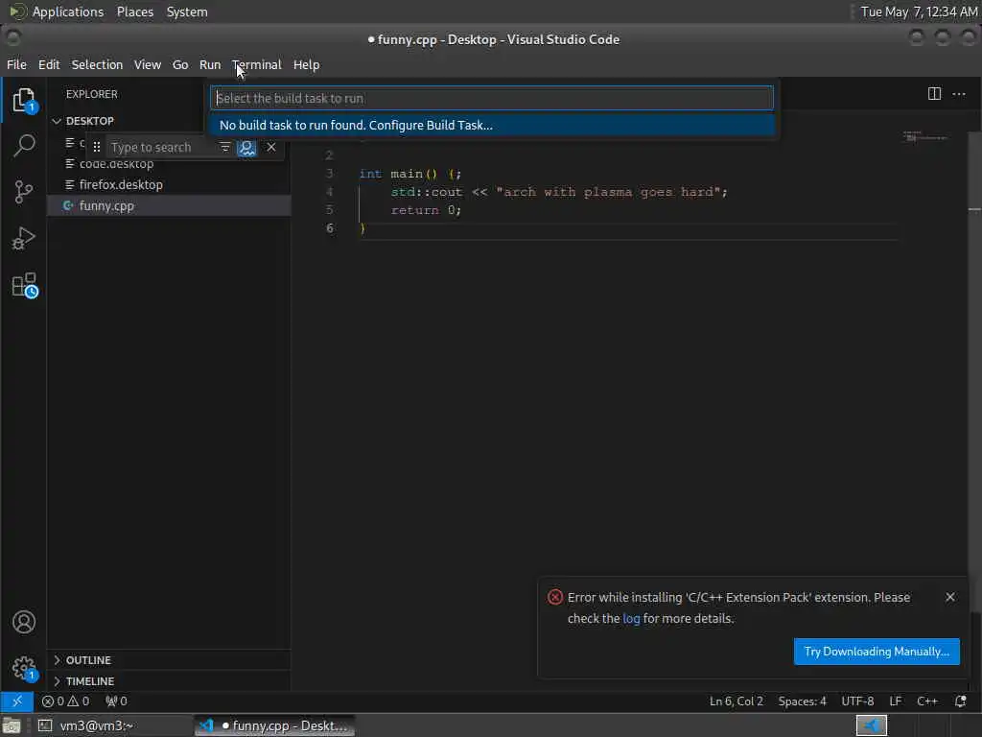
Task: Toggle fuzzy match in tree search widget
Action: pyautogui.click(x=246, y=147)
